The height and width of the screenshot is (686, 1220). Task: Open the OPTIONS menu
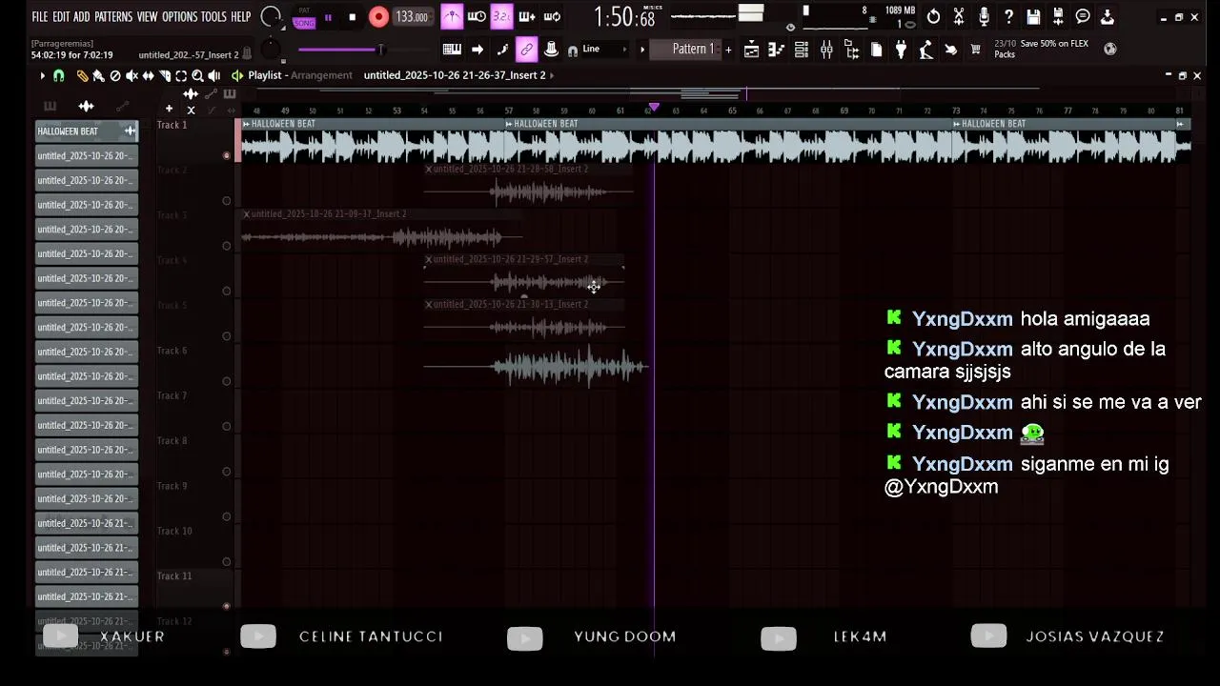[179, 17]
